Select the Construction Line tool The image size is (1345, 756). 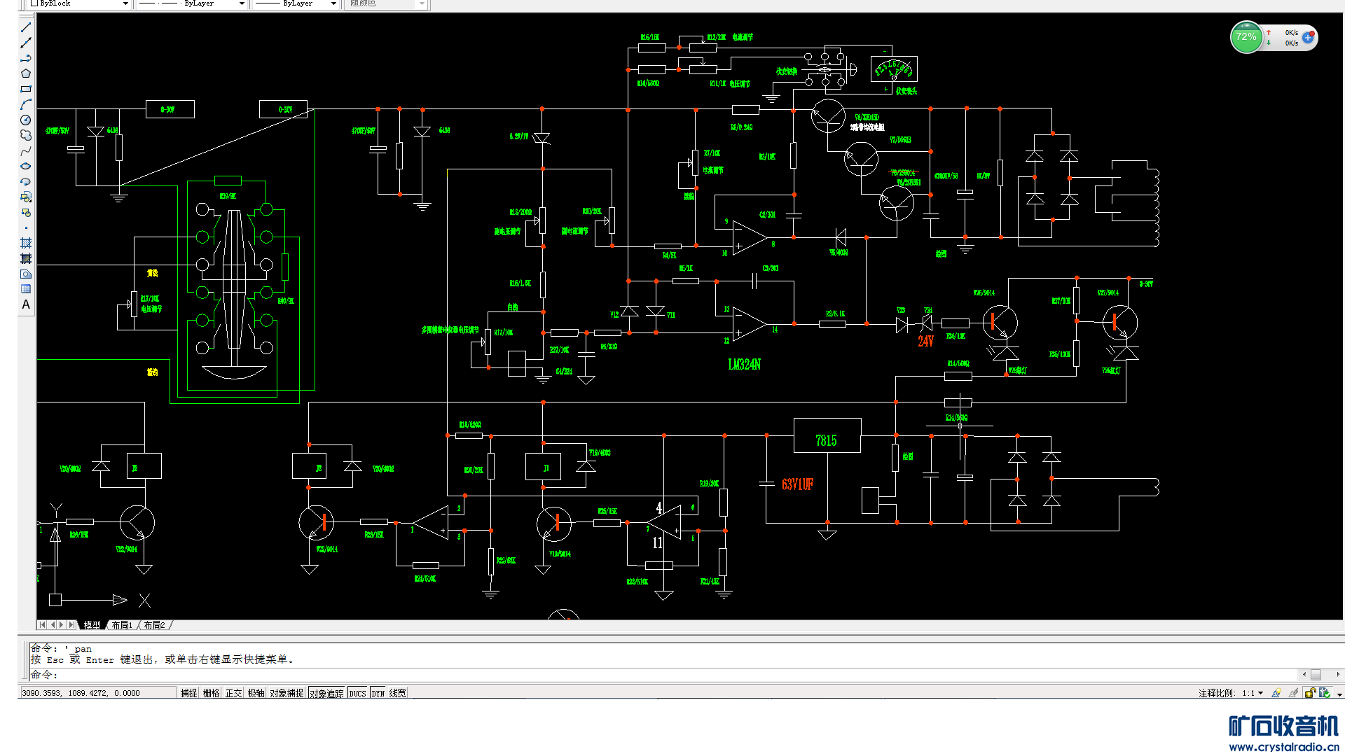coord(26,43)
